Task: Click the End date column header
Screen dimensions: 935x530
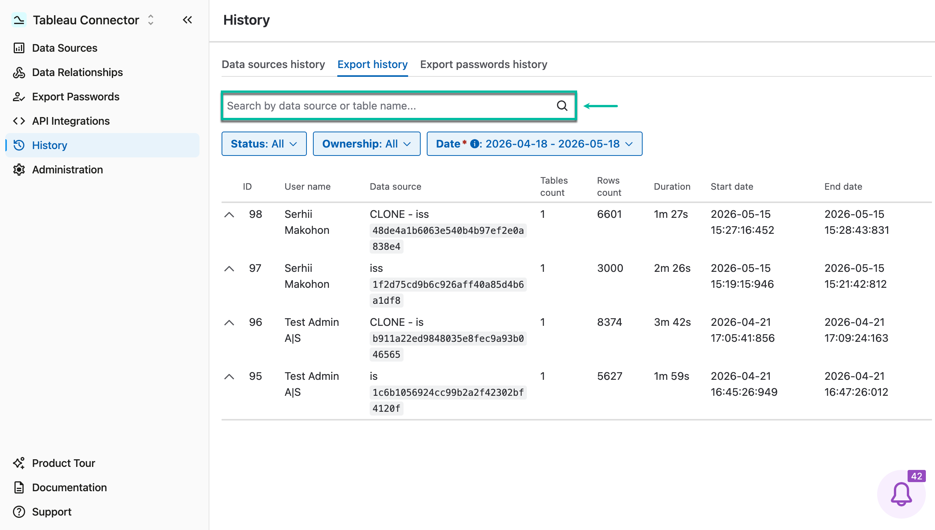Action: pyautogui.click(x=843, y=186)
